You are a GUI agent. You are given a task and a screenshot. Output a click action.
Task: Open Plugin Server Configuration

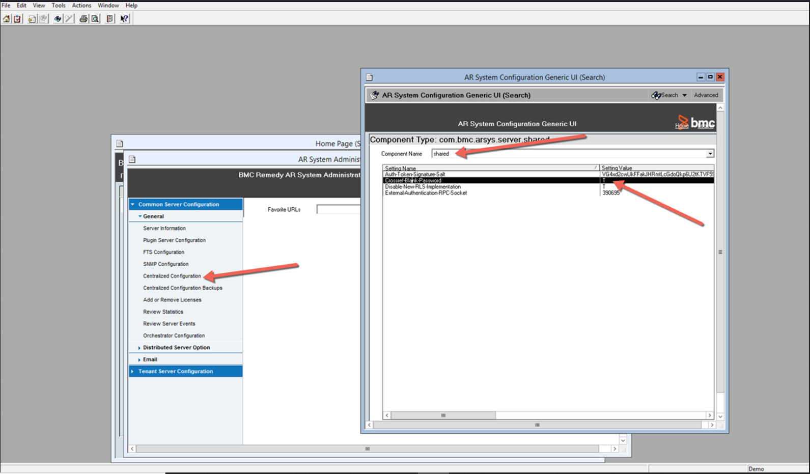click(175, 240)
